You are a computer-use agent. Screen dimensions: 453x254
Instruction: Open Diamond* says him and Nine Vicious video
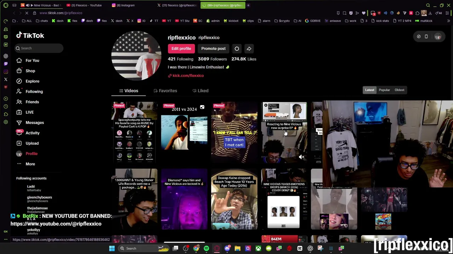(x=184, y=199)
